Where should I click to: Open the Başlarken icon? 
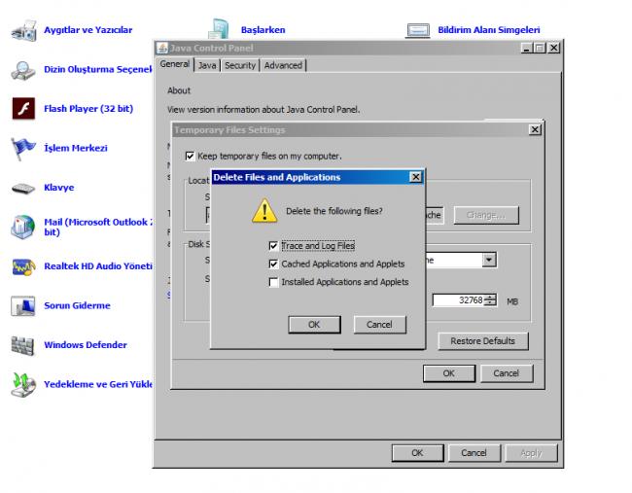pyautogui.click(x=219, y=30)
